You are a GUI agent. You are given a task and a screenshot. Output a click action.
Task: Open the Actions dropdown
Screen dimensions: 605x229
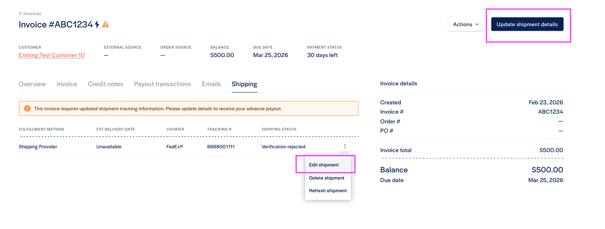point(466,25)
